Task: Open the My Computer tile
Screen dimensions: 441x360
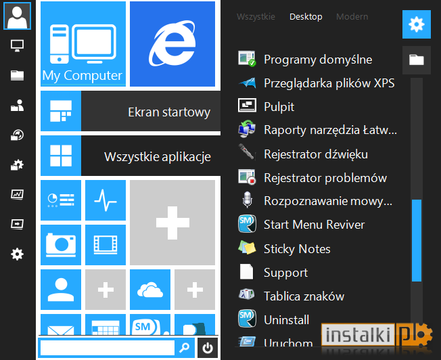Action: point(83,43)
